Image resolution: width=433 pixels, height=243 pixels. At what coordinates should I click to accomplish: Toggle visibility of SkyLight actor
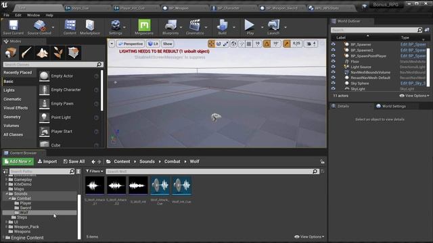coord(334,88)
